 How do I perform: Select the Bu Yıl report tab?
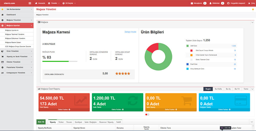pos(237,89)
